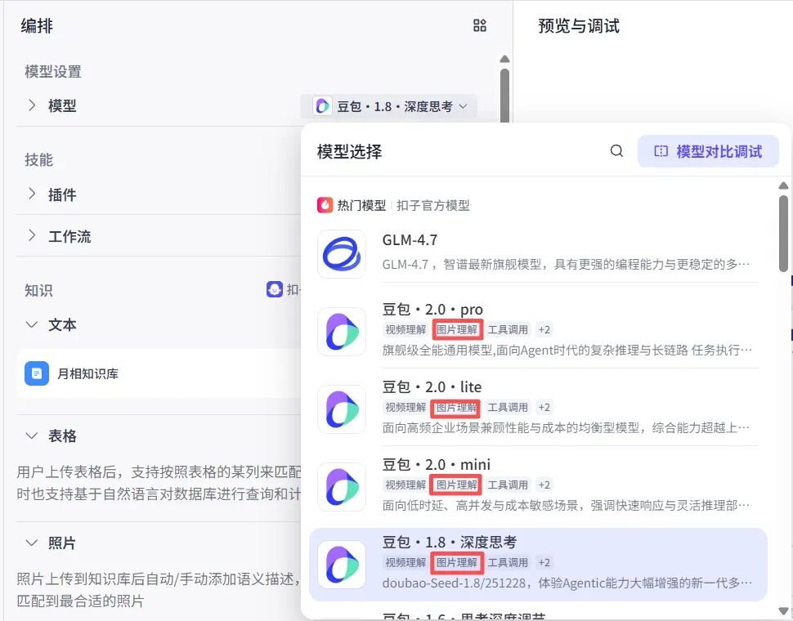Click 视频理解 tag on 豆包 2.0 lite

coord(405,407)
